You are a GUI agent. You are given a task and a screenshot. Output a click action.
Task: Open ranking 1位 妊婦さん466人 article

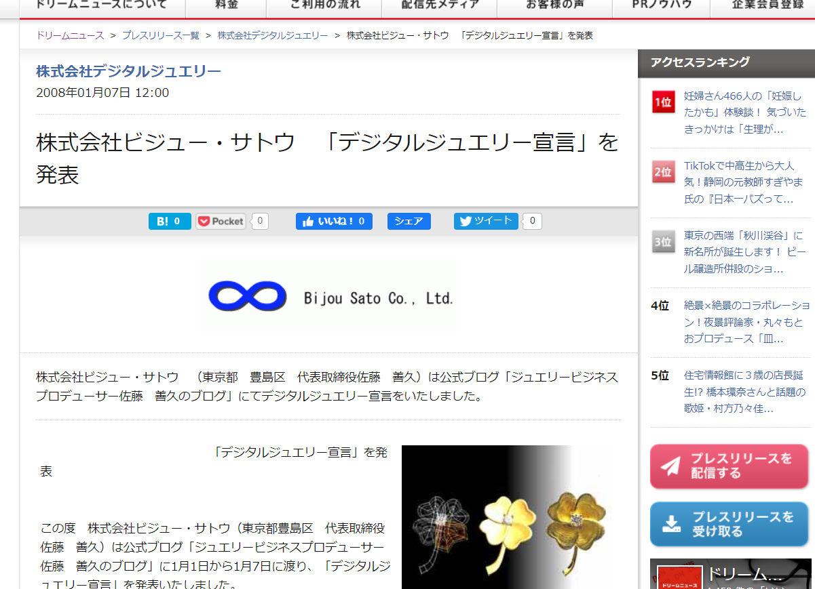point(745,113)
